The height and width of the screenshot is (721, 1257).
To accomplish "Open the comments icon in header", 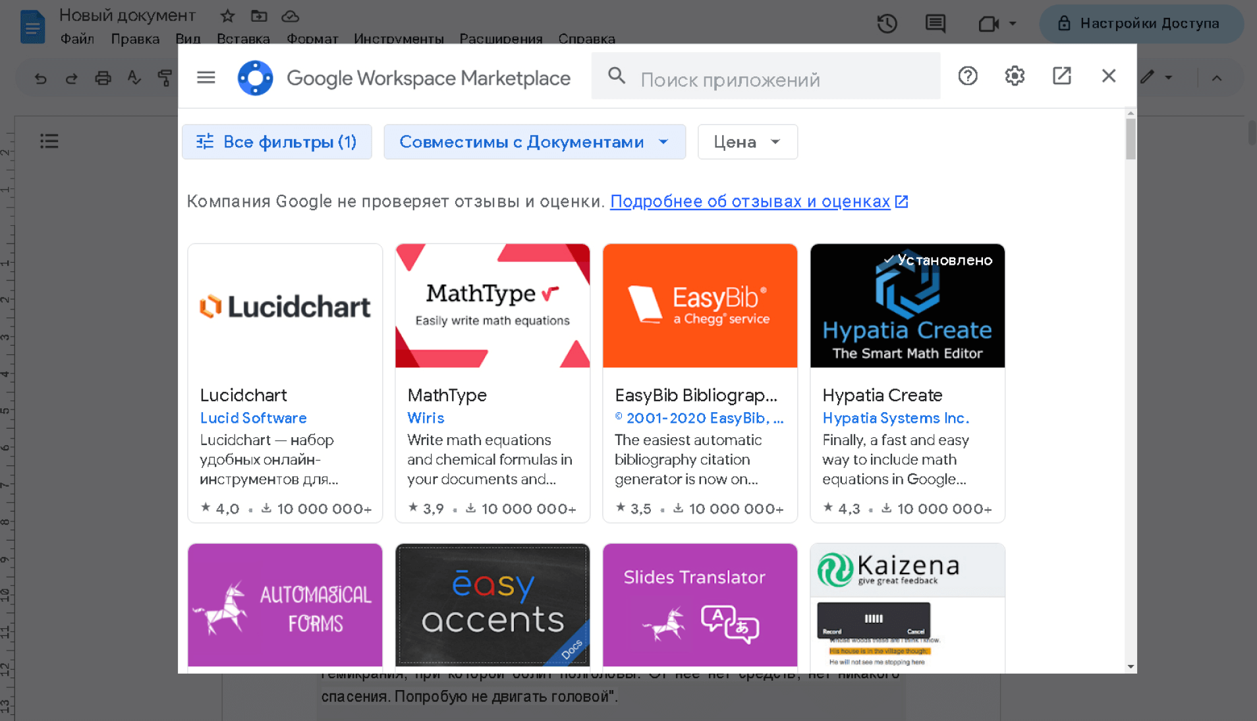I will pos(935,24).
